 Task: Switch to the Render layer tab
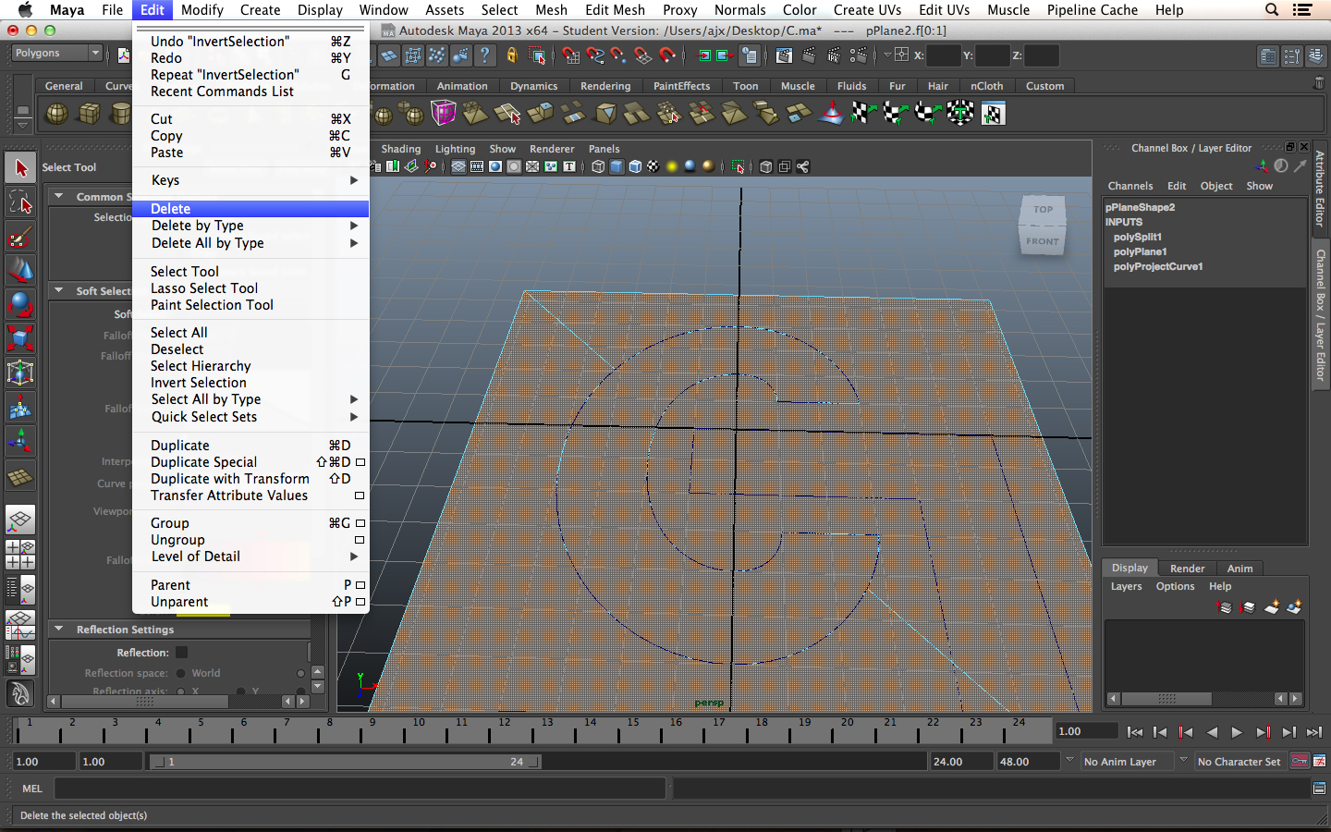click(1187, 569)
